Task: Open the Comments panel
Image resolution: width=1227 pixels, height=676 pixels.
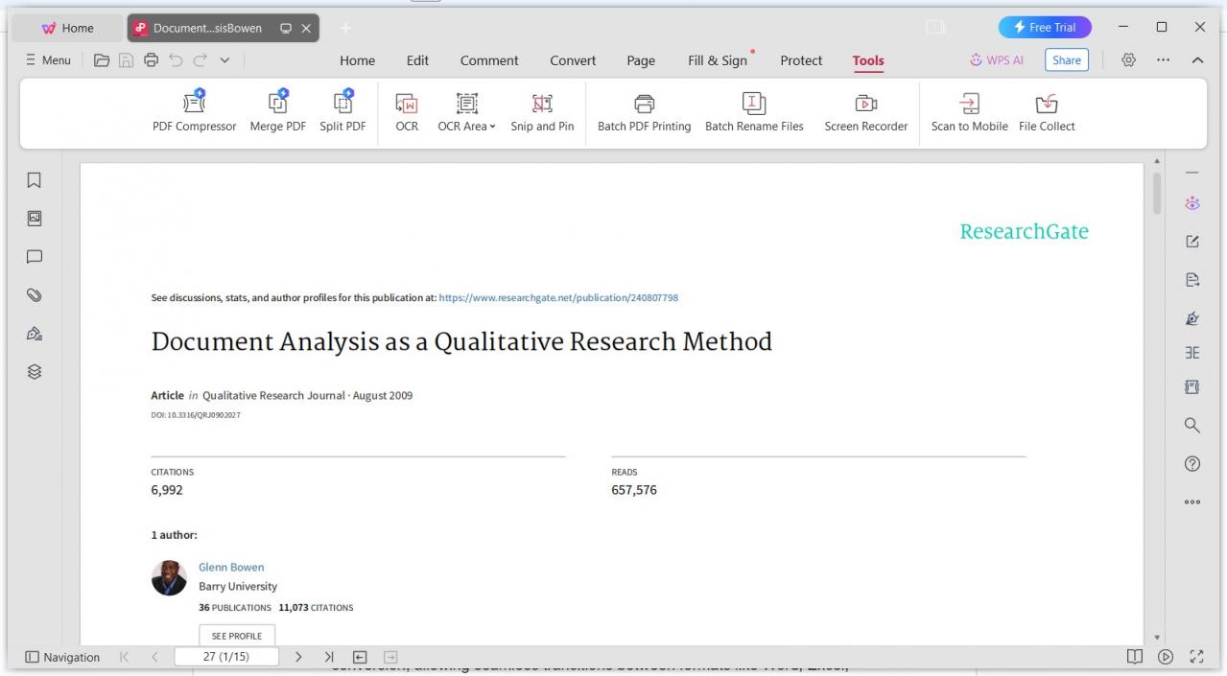Action: 34,256
